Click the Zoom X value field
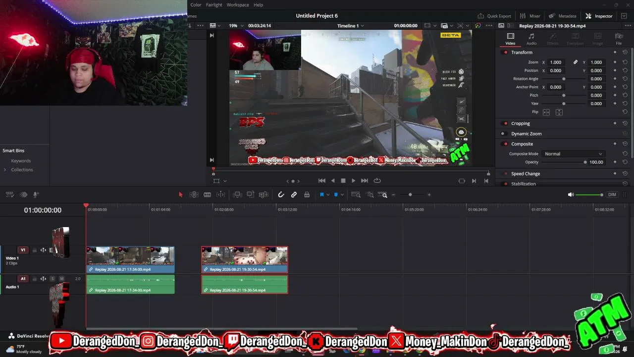 tap(556, 62)
